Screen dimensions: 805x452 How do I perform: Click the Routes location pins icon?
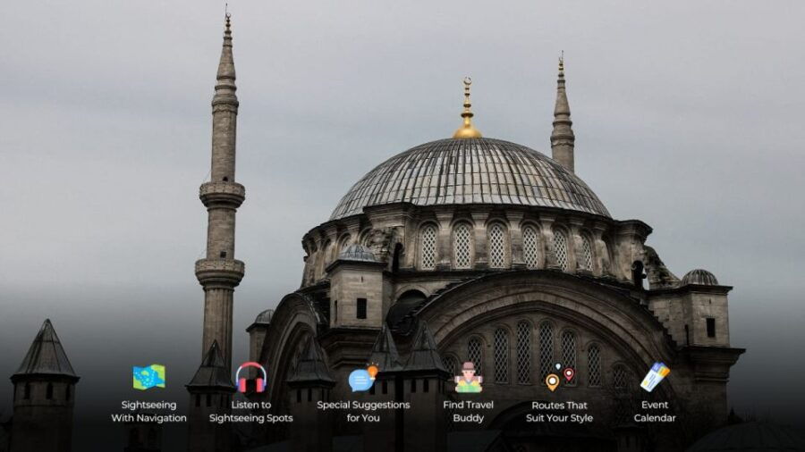tap(560, 377)
